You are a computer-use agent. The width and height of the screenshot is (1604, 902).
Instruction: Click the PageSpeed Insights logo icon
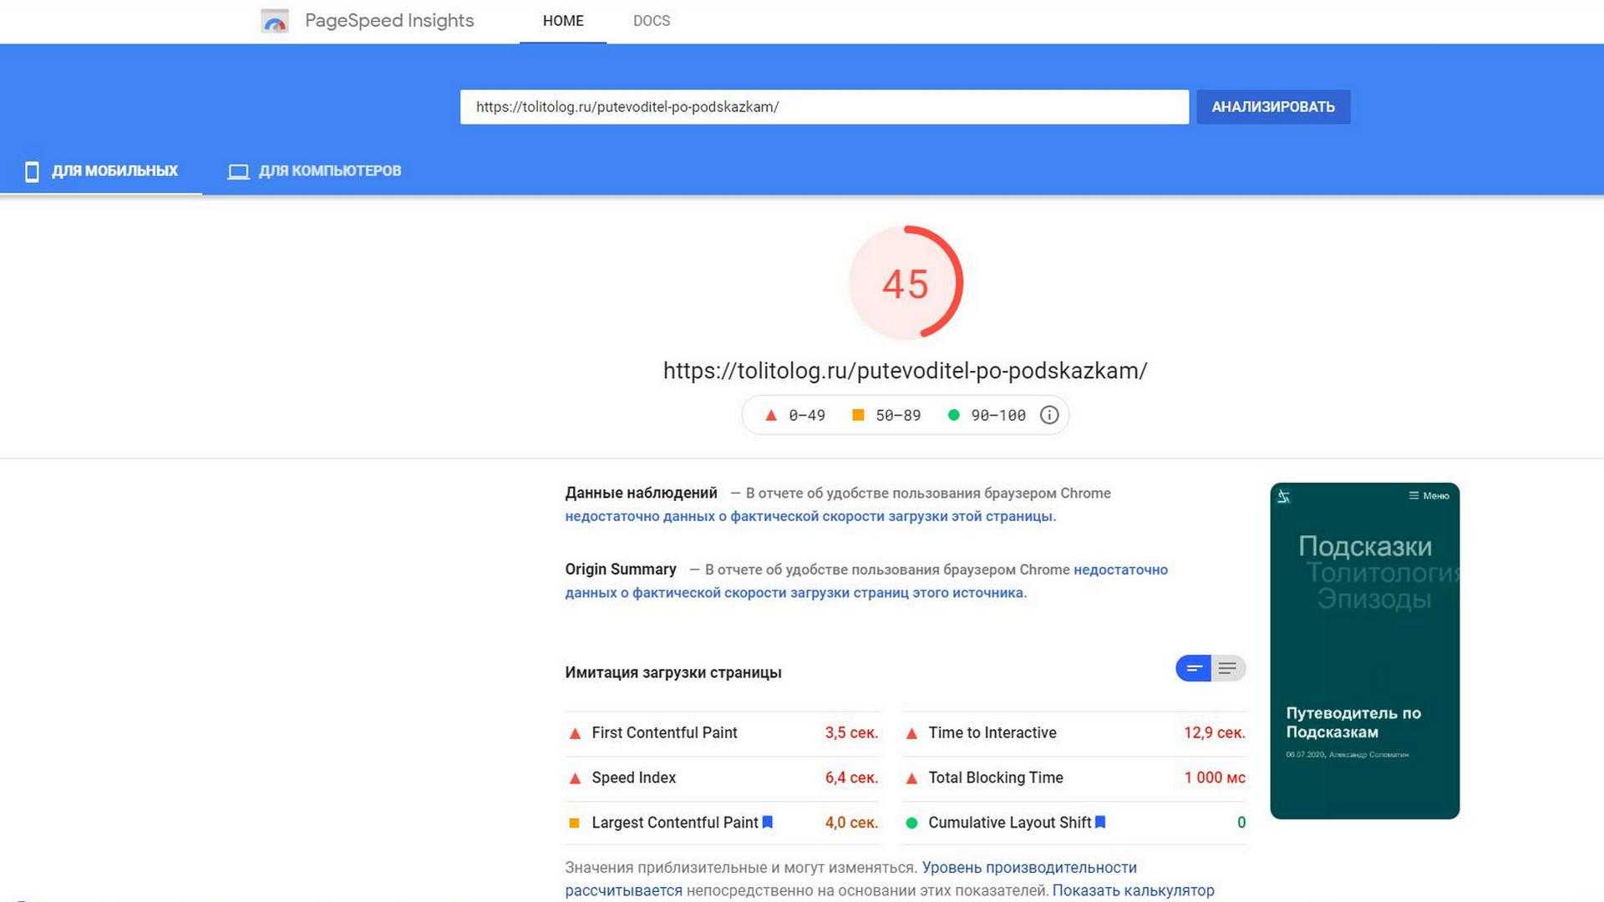pos(275,21)
